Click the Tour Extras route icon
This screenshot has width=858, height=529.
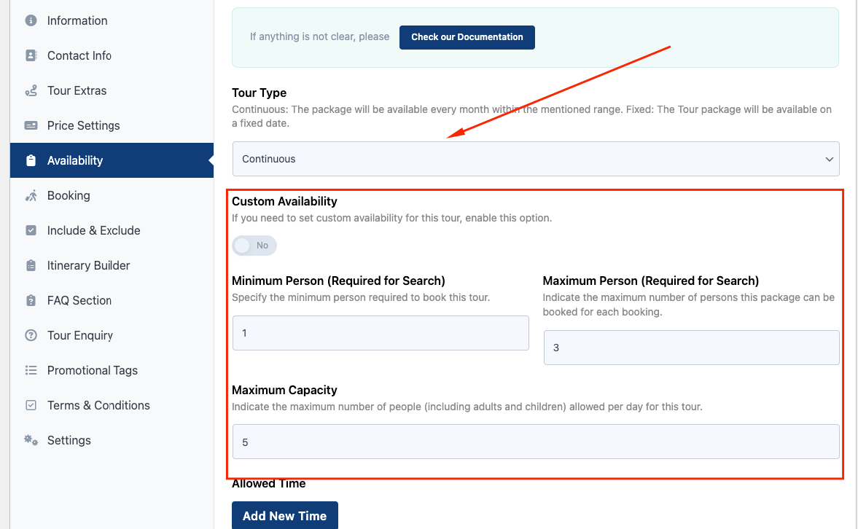[31, 90]
